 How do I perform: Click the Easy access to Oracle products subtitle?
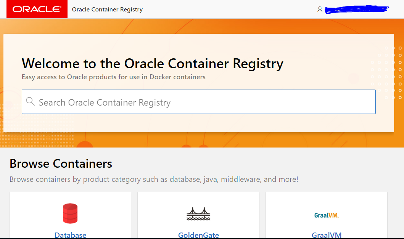pyautogui.click(x=113, y=77)
